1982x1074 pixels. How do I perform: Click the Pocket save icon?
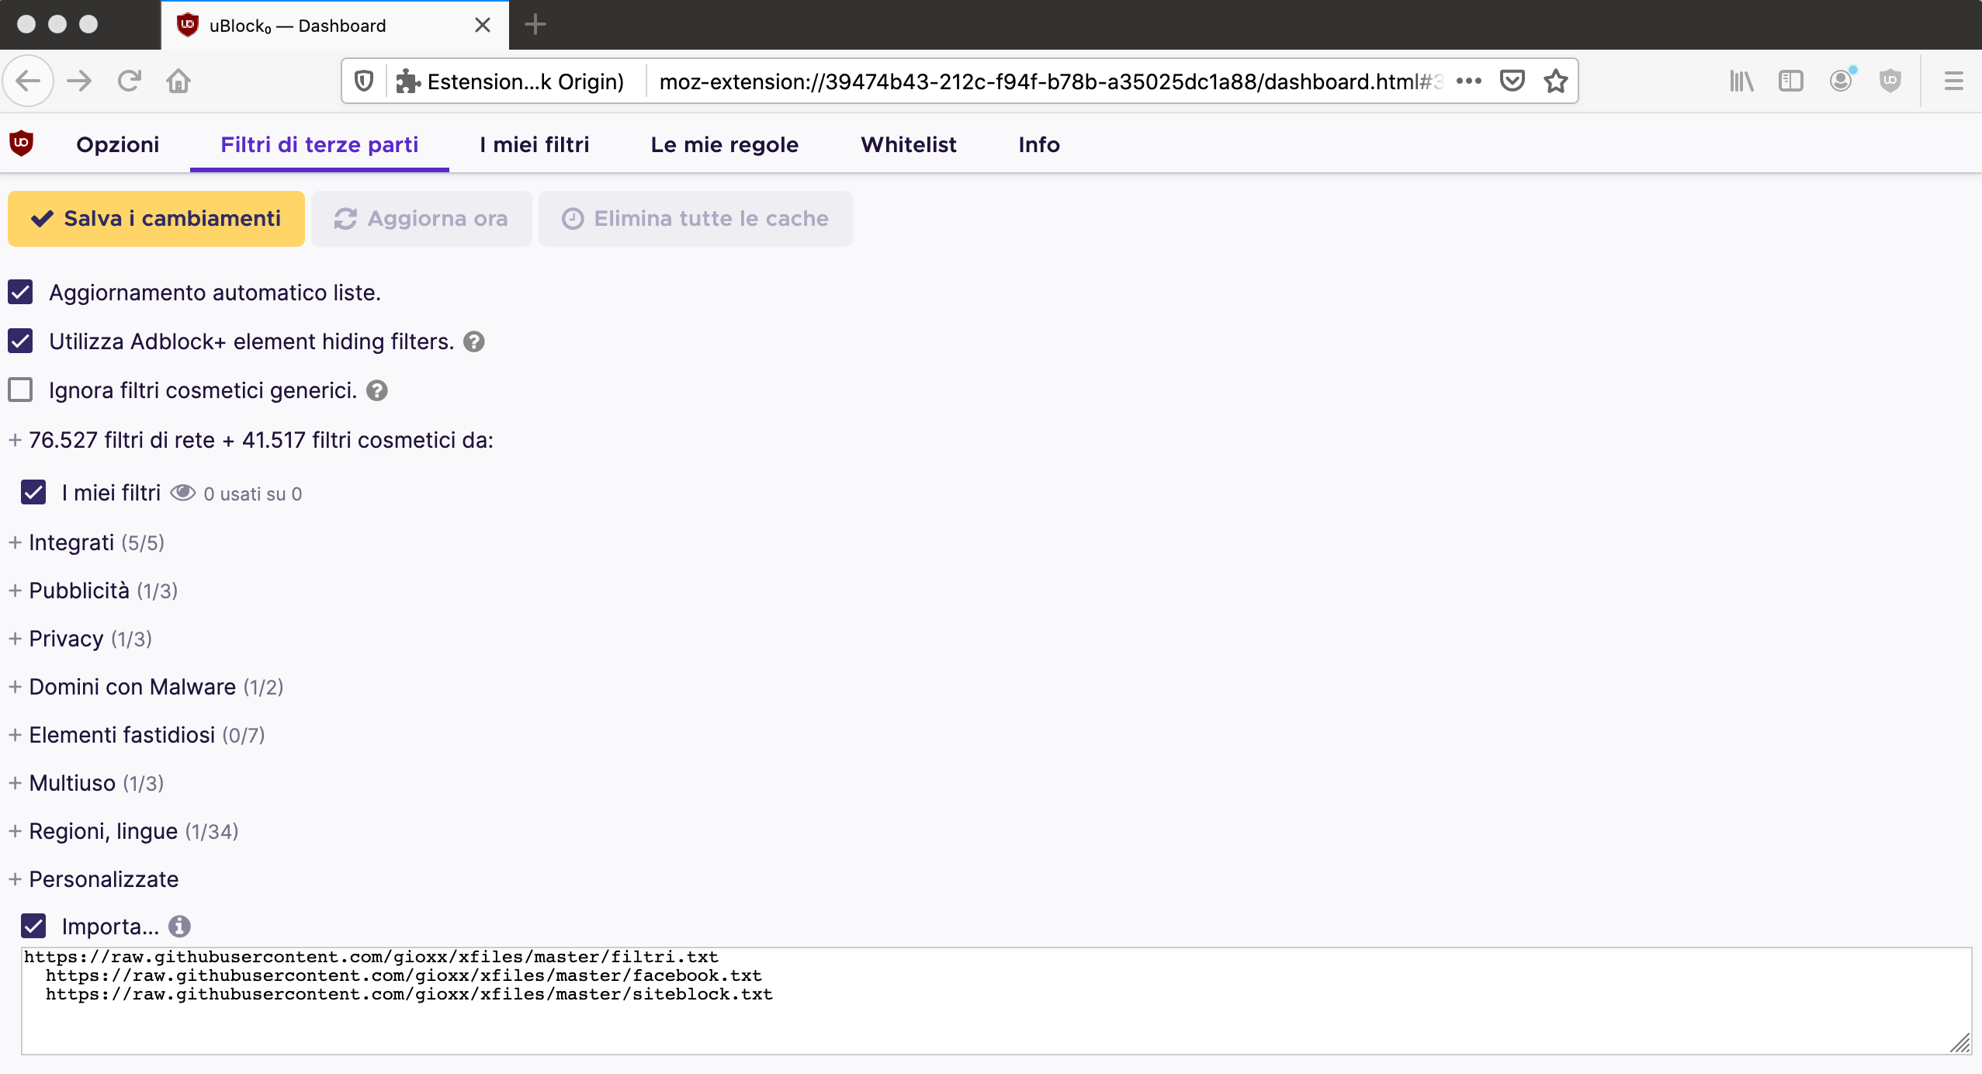tap(1512, 81)
